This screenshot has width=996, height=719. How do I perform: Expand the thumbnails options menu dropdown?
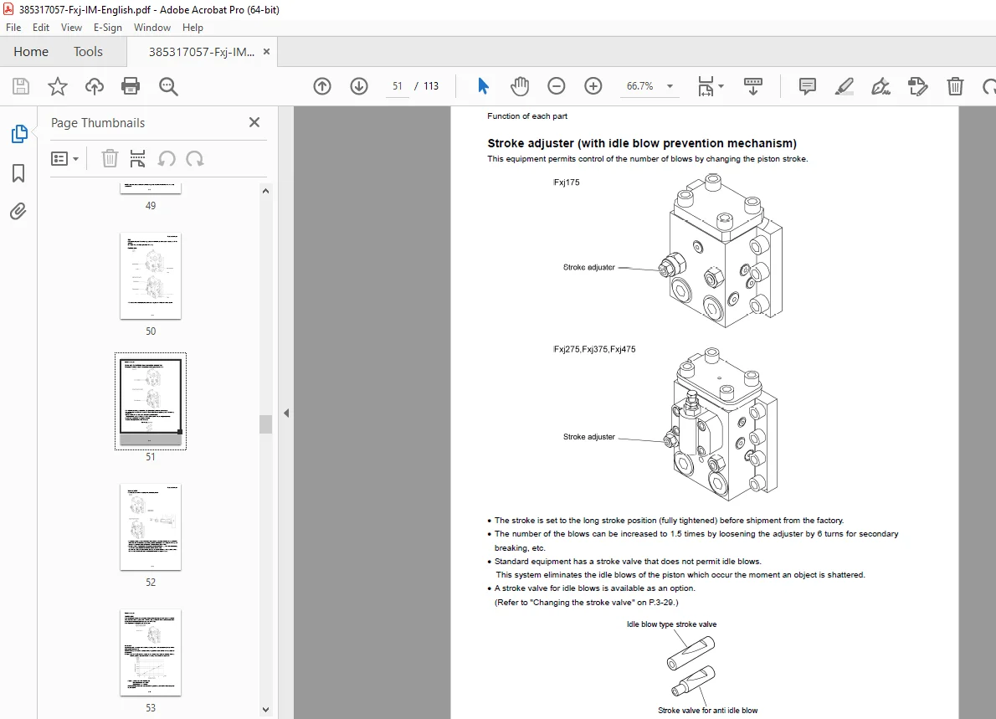[x=64, y=158]
